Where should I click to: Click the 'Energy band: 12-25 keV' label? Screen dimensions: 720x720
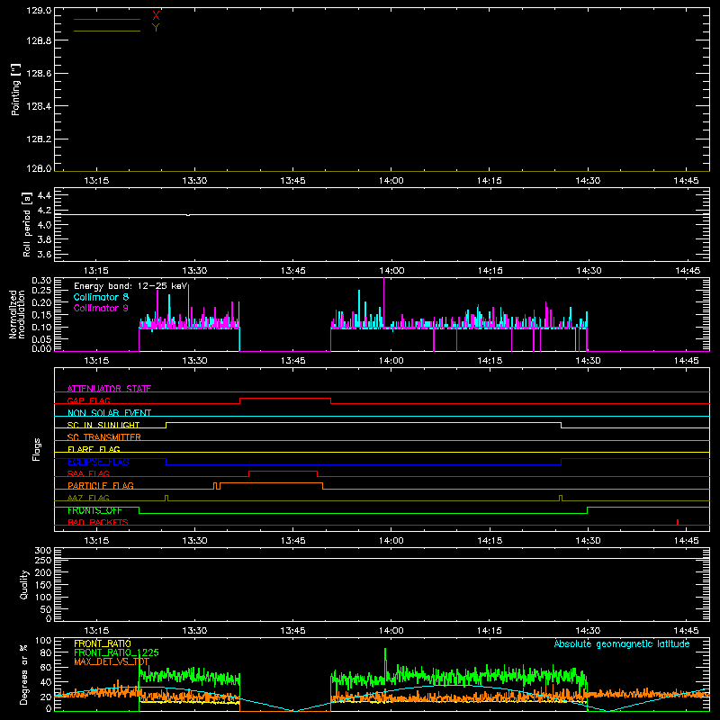(x=130, y=286)
